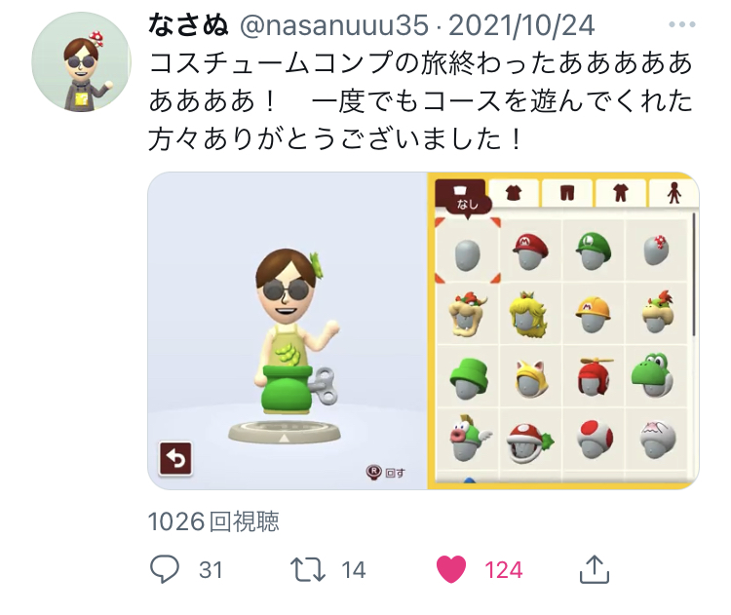This screenshot has width=731, height=615.
Task: Open the @nasanuuu35 profile link
Action: [334, 25]
